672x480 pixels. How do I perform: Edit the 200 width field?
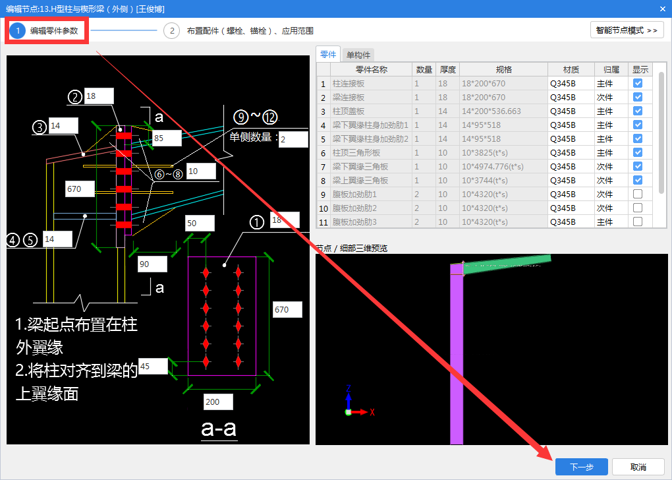(219, 402)
